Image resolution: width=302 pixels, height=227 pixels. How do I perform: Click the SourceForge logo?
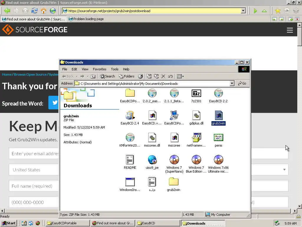35,30
